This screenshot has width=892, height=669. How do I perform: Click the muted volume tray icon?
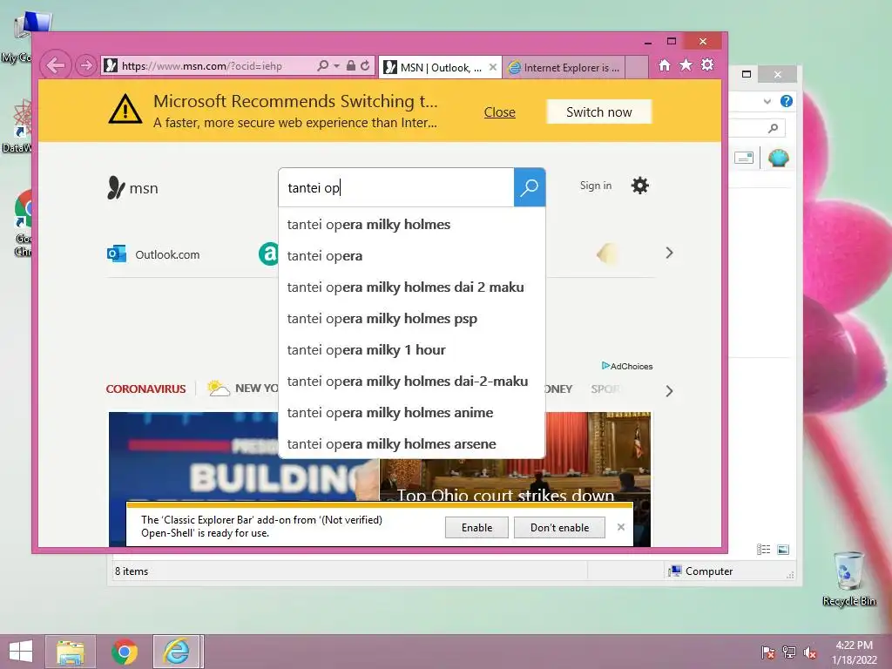click(810, 652)
